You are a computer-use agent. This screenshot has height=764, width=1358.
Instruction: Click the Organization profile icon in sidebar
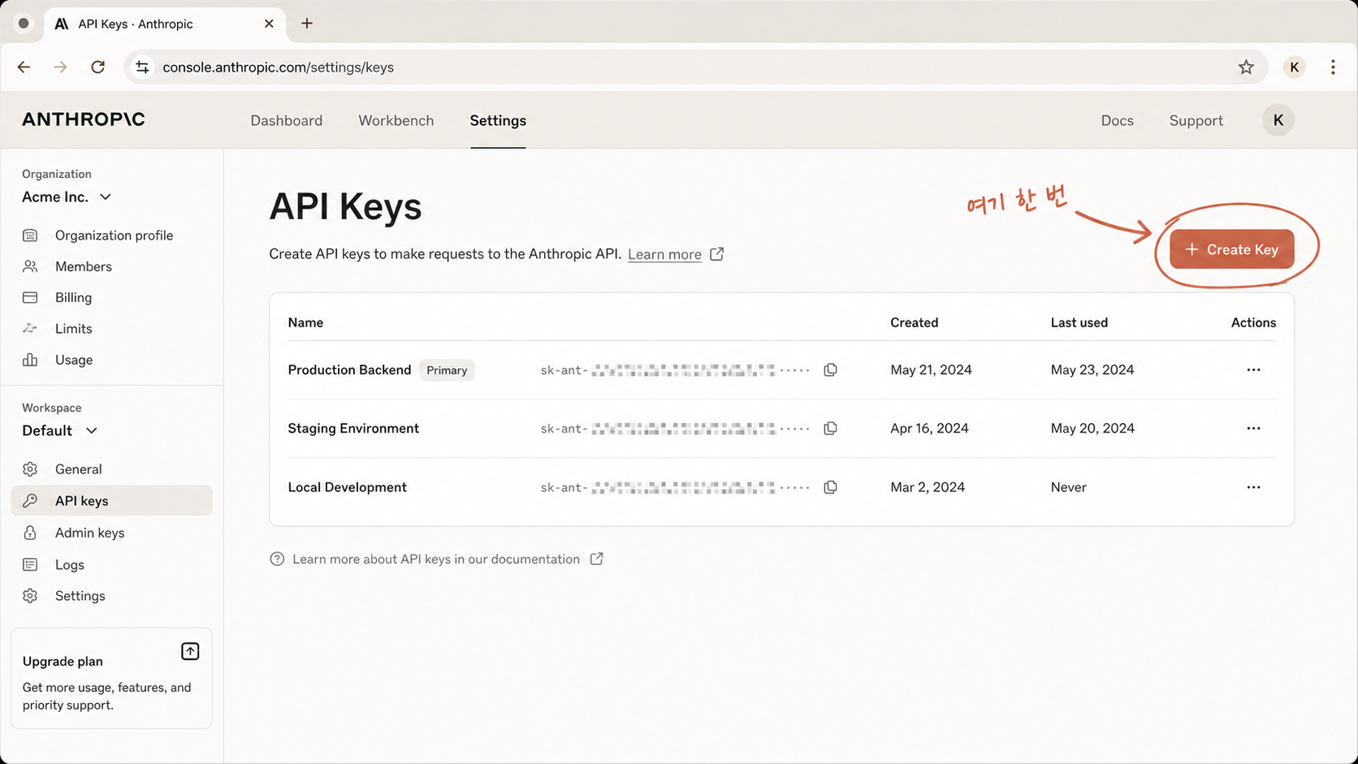click(x=30, y=235)
